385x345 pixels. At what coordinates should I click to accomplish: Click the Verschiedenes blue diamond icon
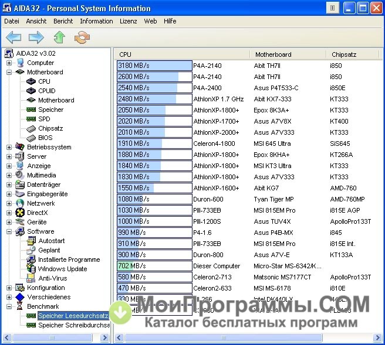pyautogui.click(x=20, y=297)
